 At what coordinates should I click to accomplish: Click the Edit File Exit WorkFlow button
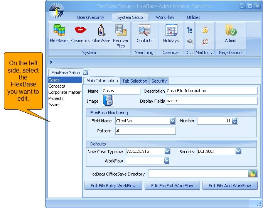pos(172,186)
